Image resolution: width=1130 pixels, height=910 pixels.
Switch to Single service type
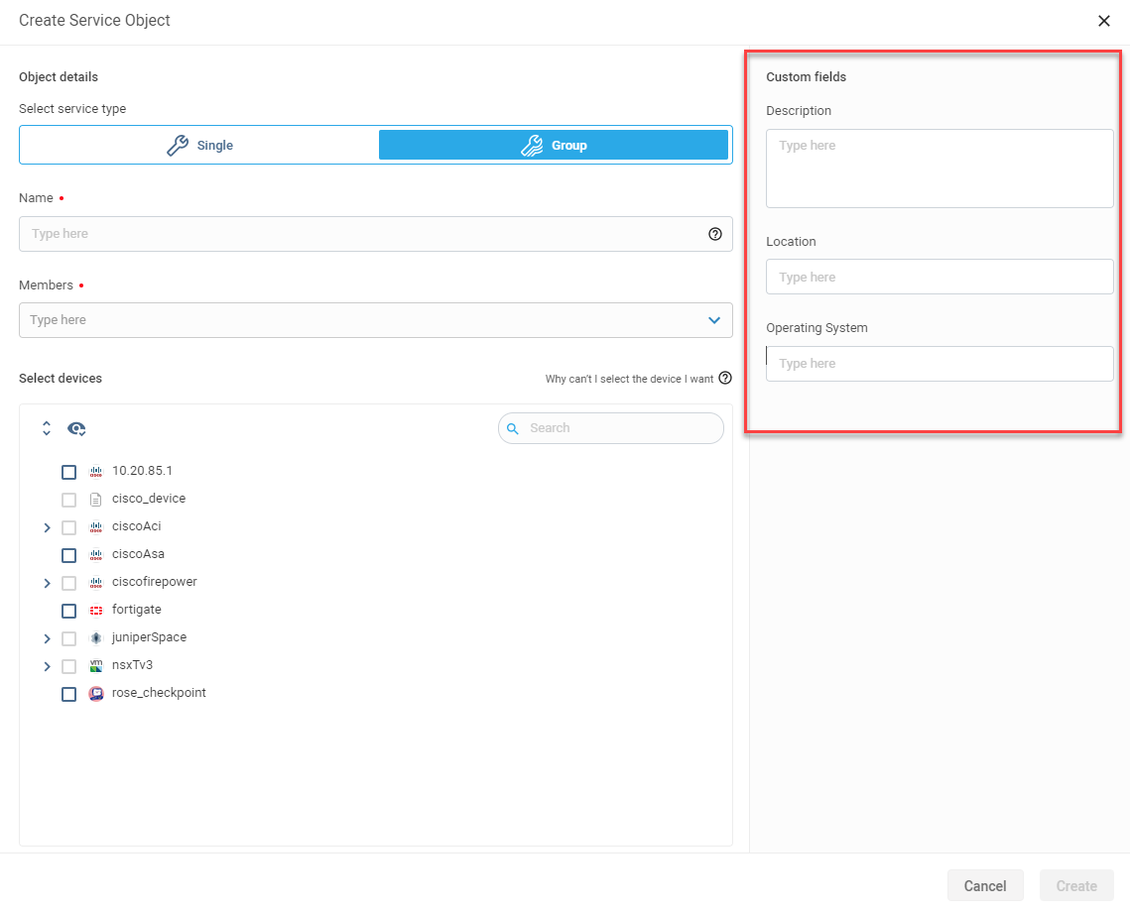tap(199, 145)
